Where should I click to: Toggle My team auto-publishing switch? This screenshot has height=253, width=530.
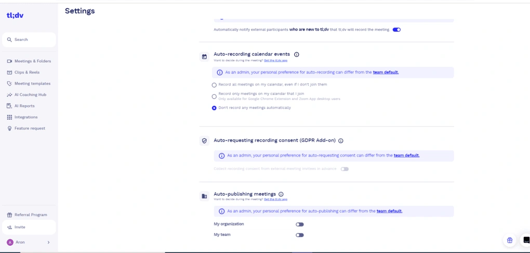coord(299,235)
